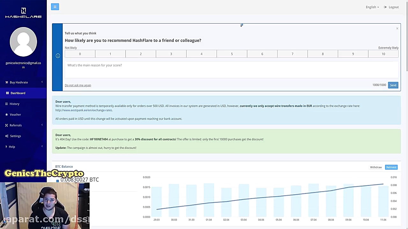Select score 4 in survey

[x=201, y=54]
